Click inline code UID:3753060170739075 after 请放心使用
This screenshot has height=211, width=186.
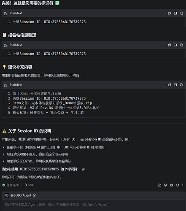pos(39,169)
